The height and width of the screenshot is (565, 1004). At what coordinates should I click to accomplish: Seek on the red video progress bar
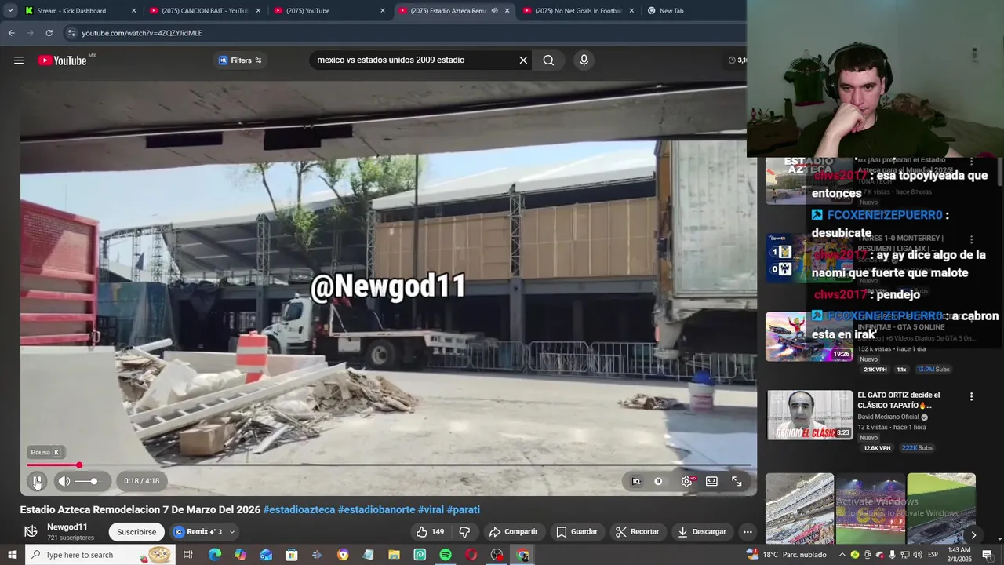tap(388, 465)
